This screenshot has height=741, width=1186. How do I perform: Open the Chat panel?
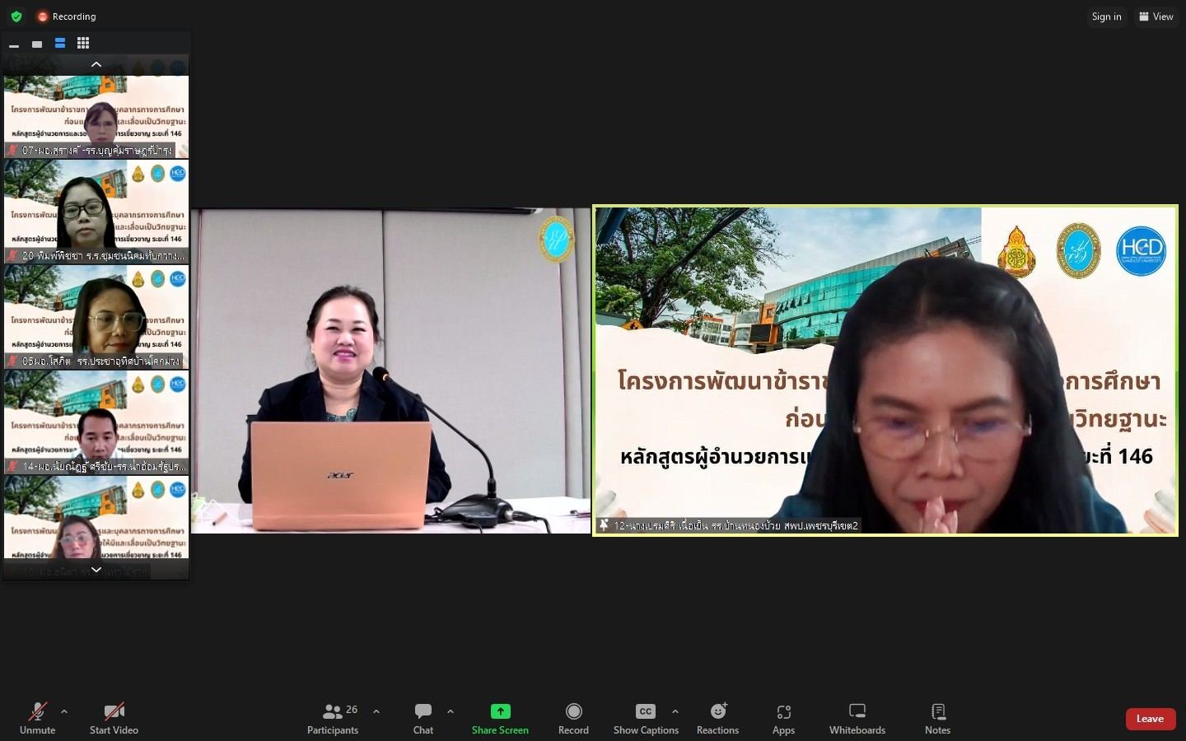[x=423, y=718]
